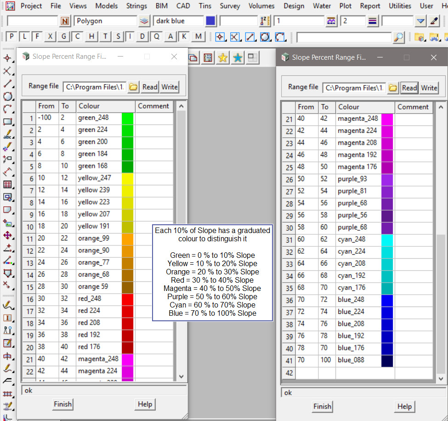This screenshot has width=448, height=421.
Task: Toggle the K snap button
Action: 184,37
